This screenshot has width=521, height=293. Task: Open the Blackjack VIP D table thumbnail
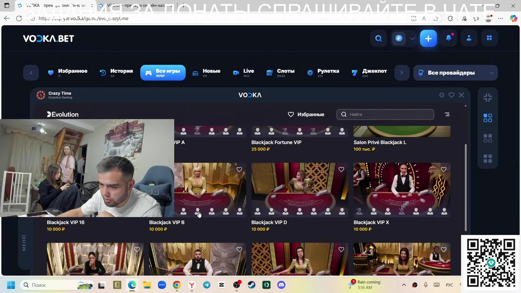click(x=300, y=190)
